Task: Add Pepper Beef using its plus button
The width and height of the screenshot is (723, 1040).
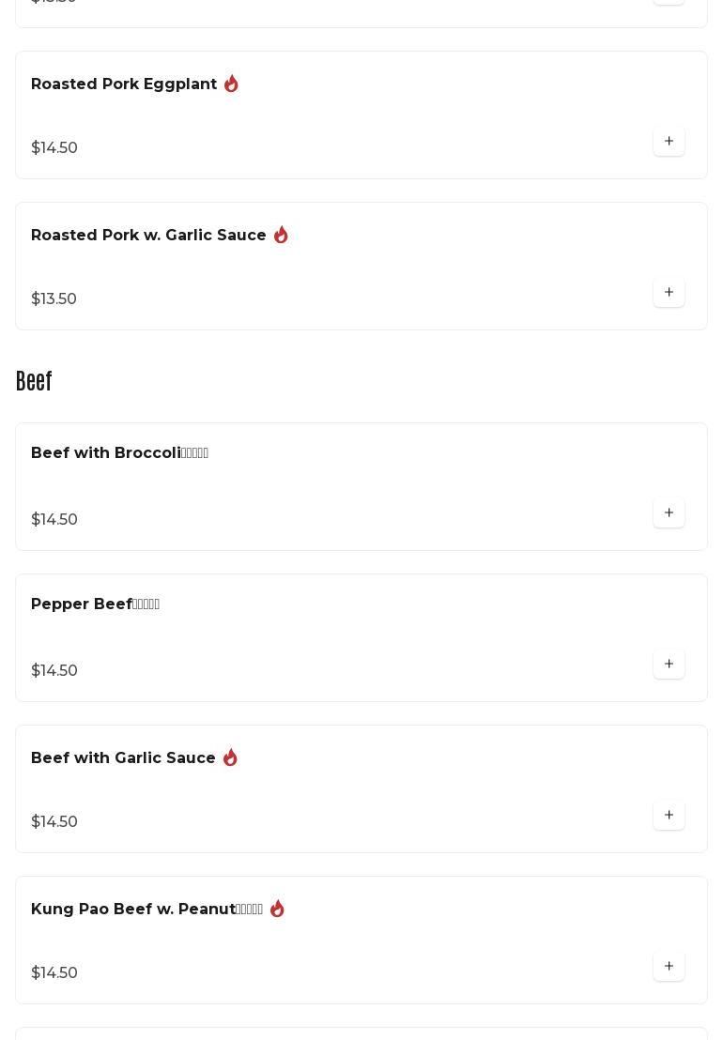Action: pos(669,665)
